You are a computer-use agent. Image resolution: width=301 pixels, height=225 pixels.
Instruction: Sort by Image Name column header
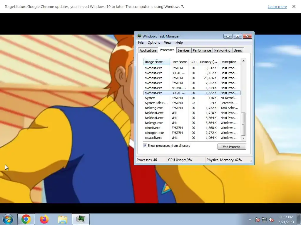tap(156, 62)
